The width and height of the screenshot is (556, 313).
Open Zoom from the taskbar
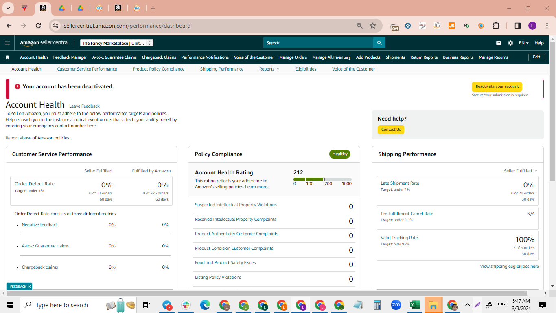pyautogui.click(x=396, y=305)
